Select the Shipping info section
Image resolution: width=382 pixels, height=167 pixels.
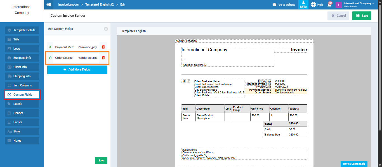click(x=22, y=76)
